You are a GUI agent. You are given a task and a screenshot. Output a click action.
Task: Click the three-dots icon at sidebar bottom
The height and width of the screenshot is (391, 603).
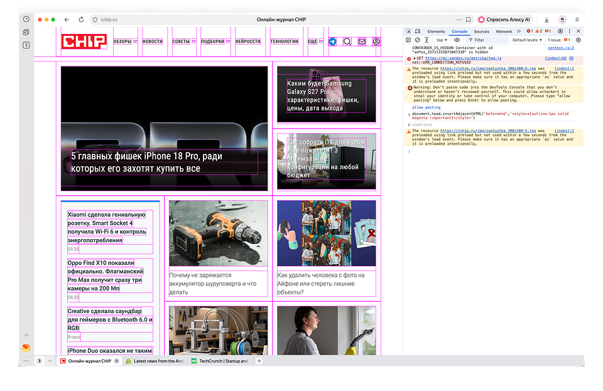pyautogui.click(x=26, y=361)
